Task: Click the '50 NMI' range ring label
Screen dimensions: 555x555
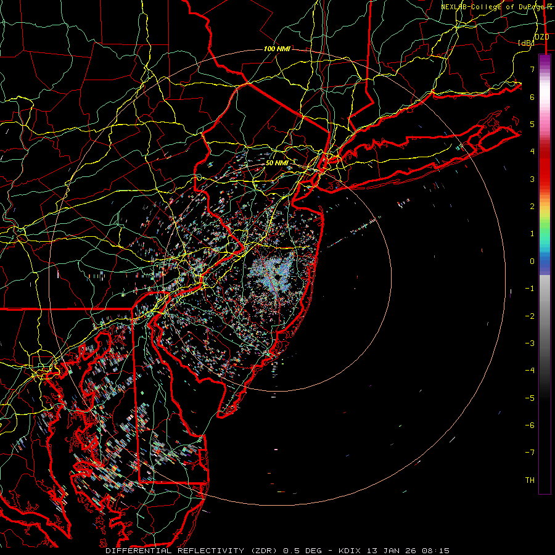Action: tap(277, 163)
